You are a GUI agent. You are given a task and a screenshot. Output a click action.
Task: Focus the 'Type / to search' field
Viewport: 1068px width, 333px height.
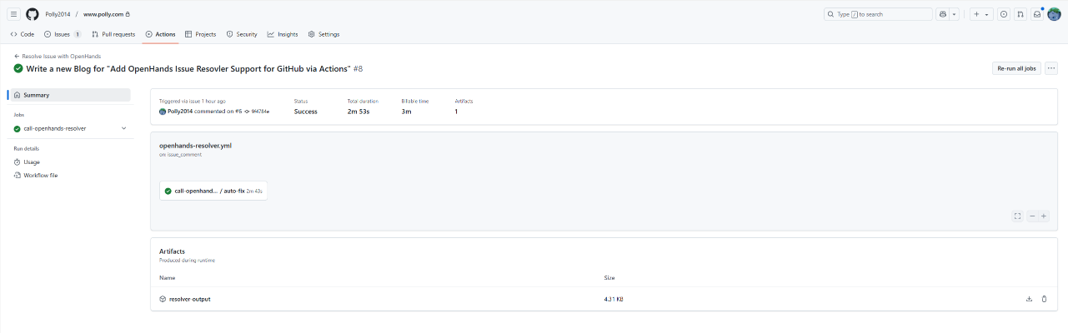[878, 14]
